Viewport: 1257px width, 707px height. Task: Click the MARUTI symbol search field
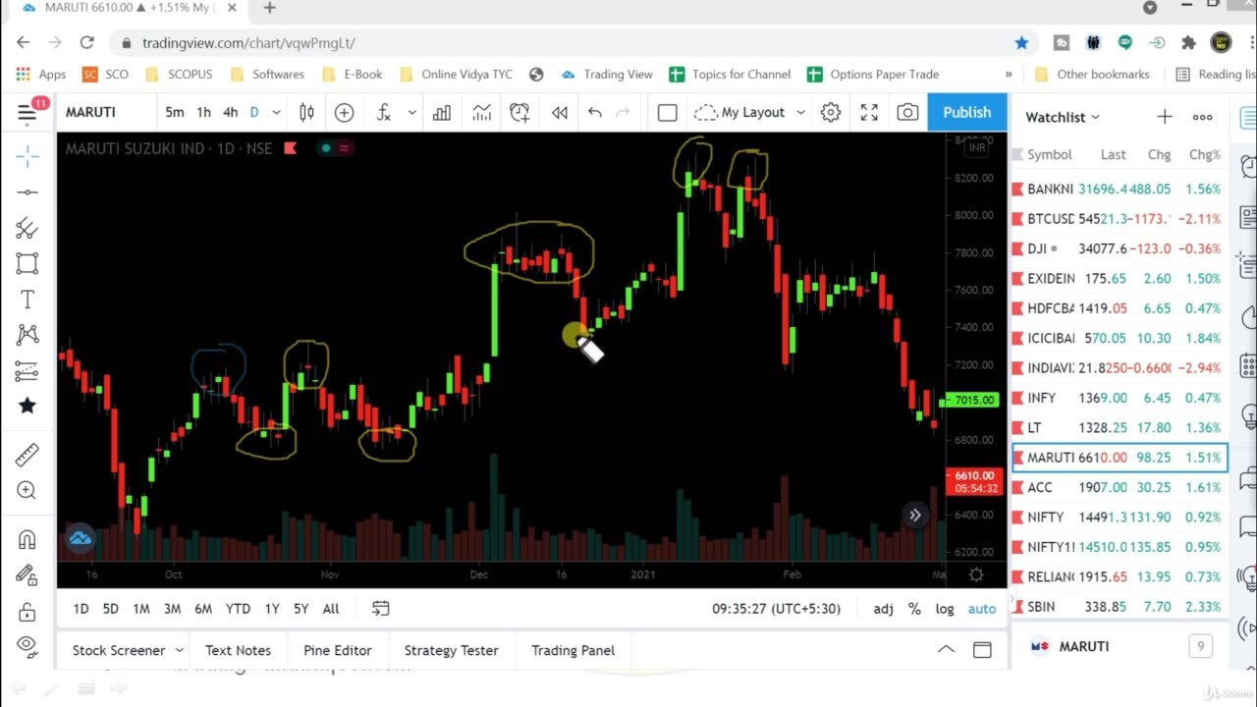[x=106, y=112]
